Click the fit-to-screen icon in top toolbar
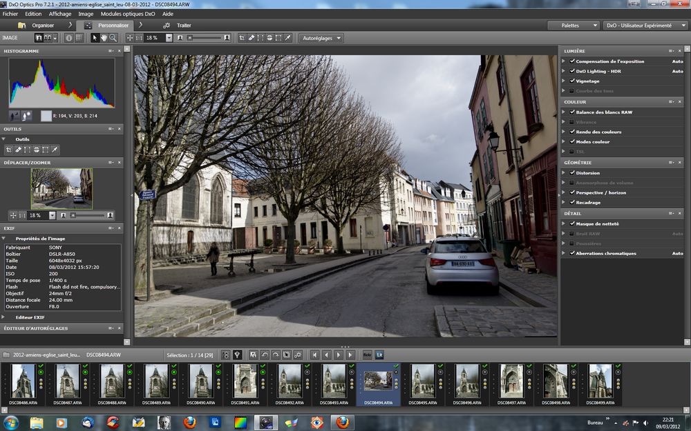Viewport: 691px width, 431px height. [130, 38]
